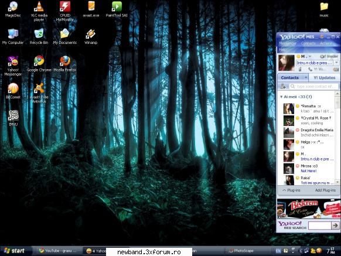Open the Yahoo! Messenger desktop shortcut

(x=13, y=66)
